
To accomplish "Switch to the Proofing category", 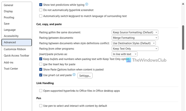I will click(x=9, y=17).
